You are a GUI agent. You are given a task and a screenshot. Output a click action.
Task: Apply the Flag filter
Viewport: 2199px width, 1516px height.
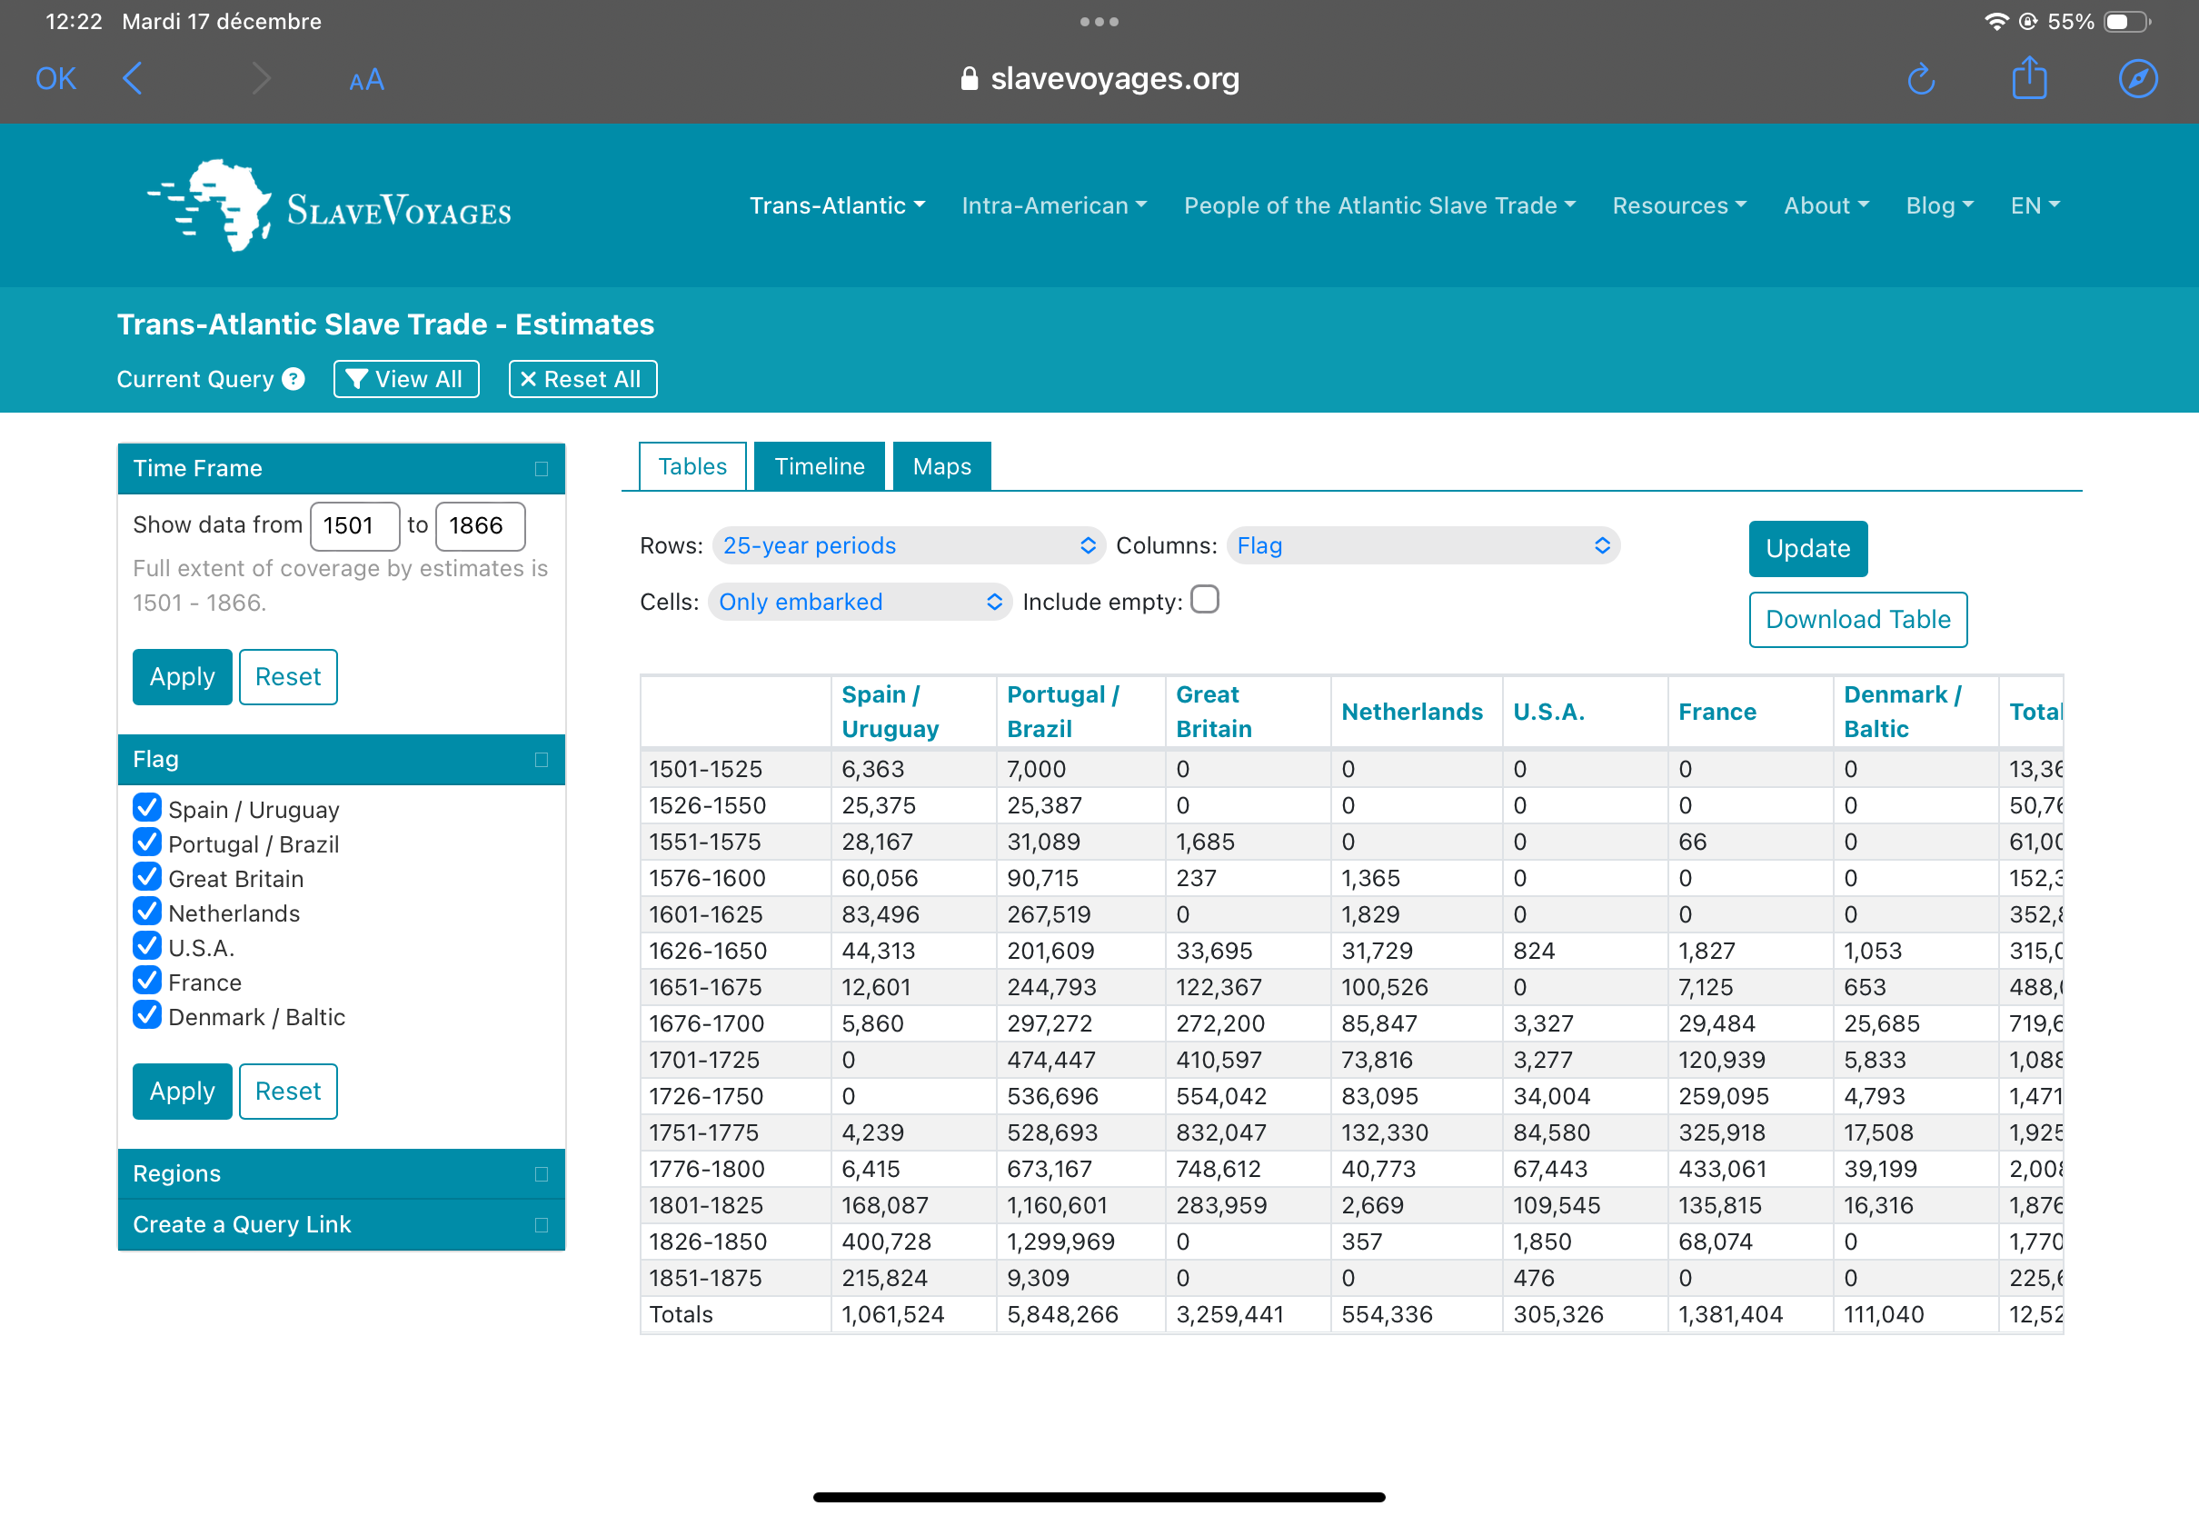(183, 1091)
